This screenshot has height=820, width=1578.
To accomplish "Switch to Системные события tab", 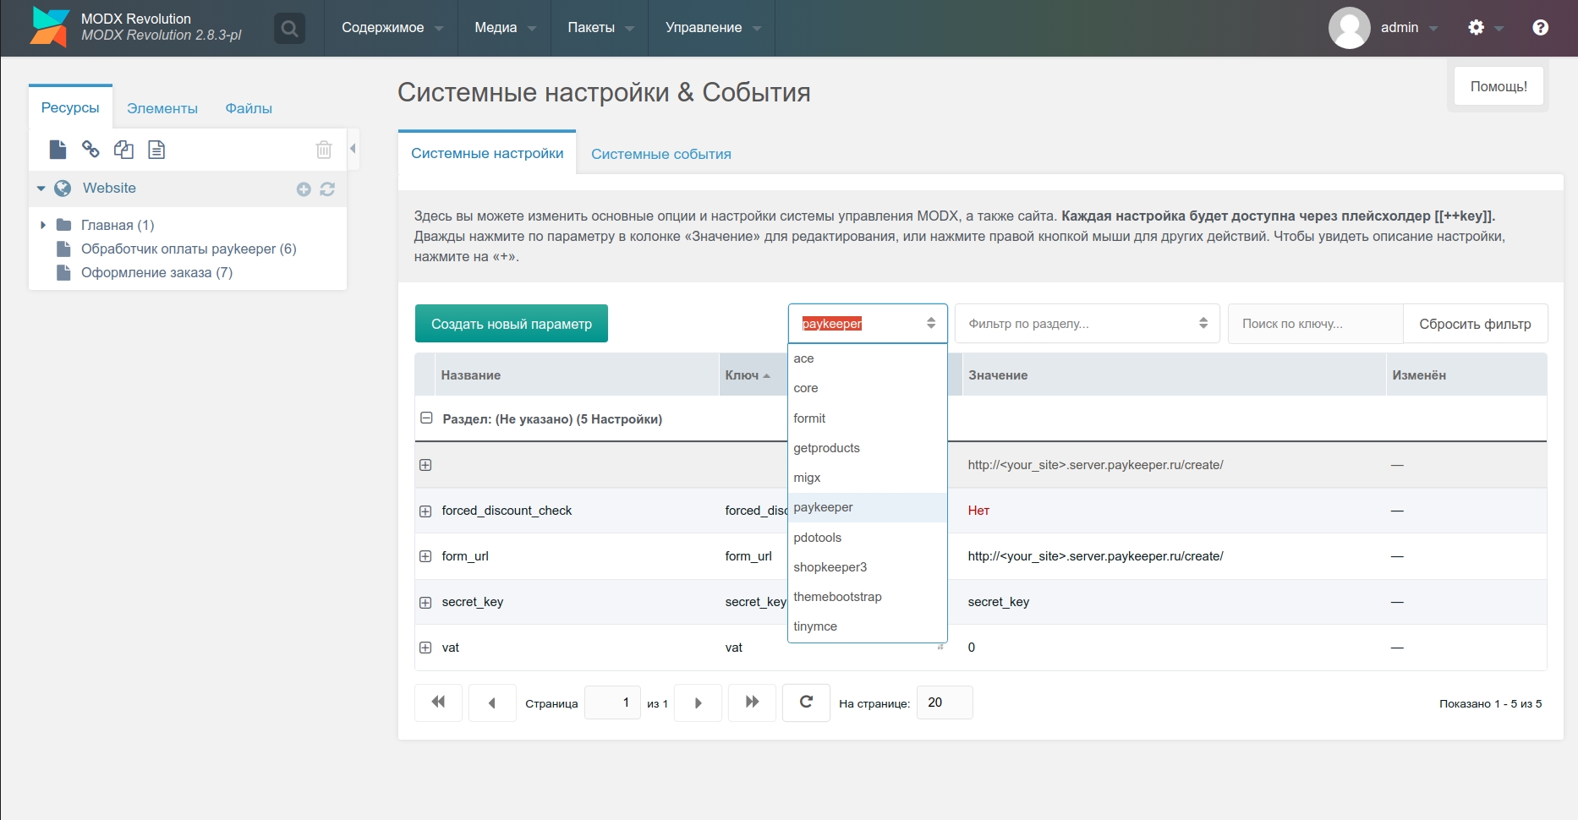I will (x=660, y=154).
